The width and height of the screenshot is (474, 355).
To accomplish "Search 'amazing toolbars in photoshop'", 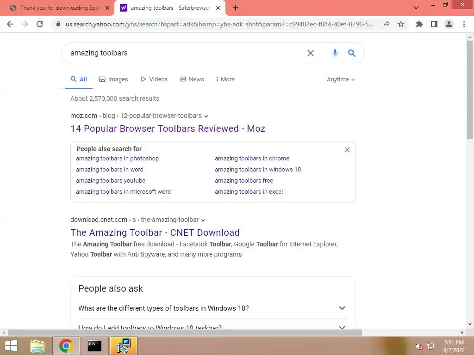I will click(117, 159).
